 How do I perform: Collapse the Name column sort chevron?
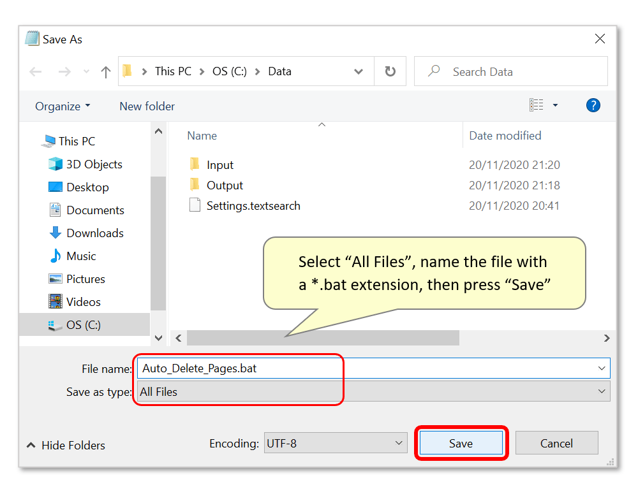pos(322,124)
